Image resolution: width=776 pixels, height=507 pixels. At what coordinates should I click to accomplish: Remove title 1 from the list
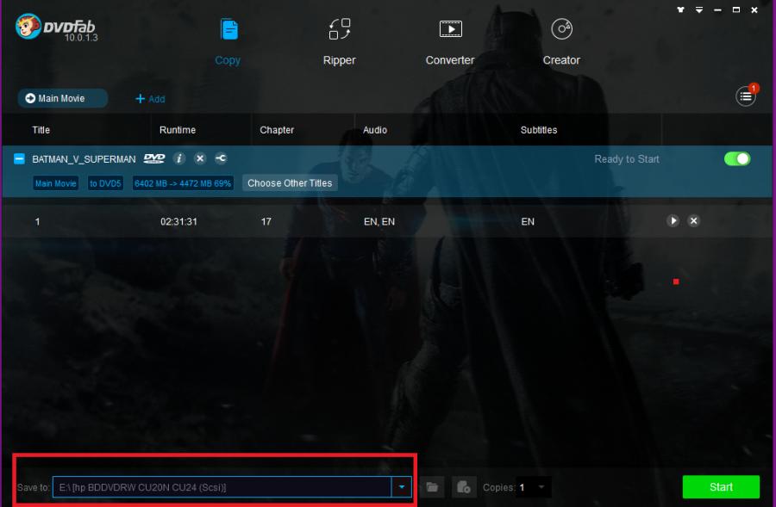693,221
